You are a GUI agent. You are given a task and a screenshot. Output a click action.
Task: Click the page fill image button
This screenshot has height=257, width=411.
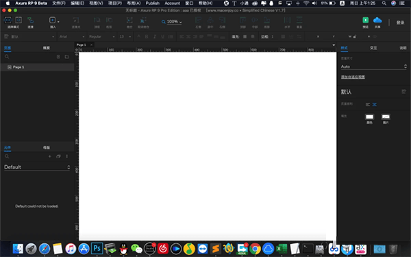click(x=386, y=117)
